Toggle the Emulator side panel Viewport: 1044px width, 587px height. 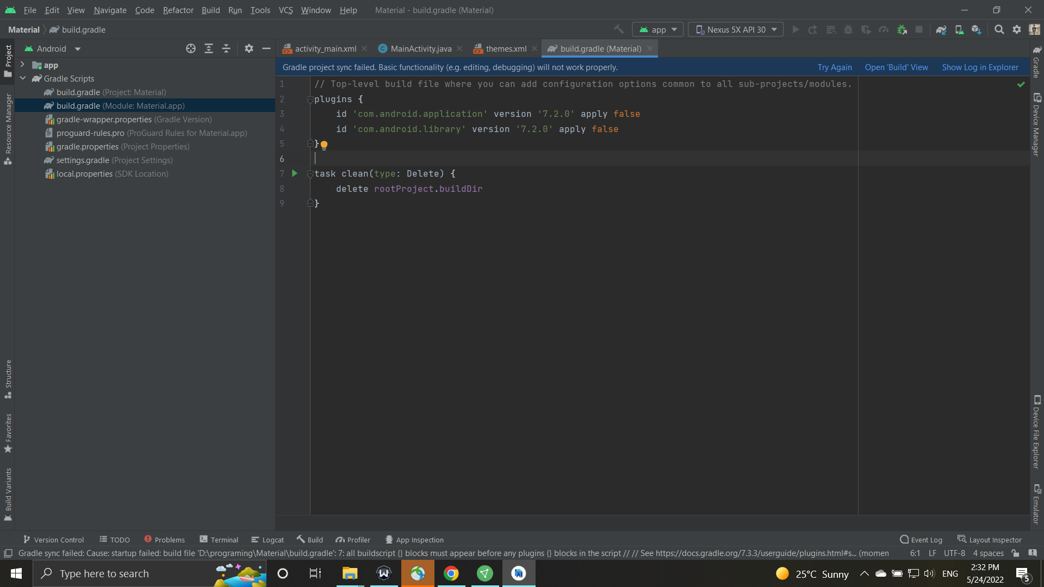pos(1037,504)
